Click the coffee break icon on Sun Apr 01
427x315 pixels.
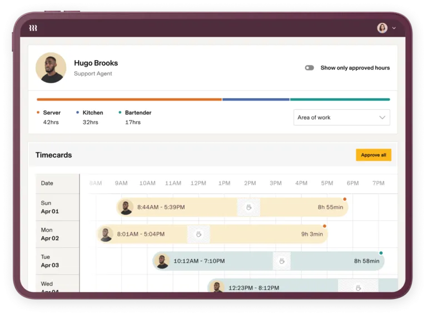[x=249, y=207]
